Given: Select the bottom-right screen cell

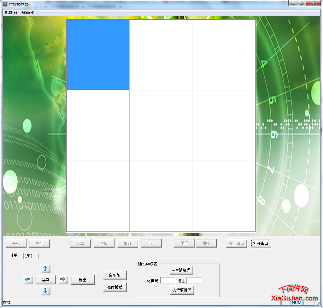Looking at the screenshot, I should click(224, 196).
